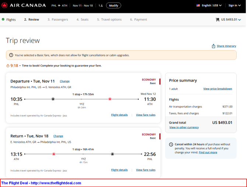Click the Modify search button

[x=114, y=6]
